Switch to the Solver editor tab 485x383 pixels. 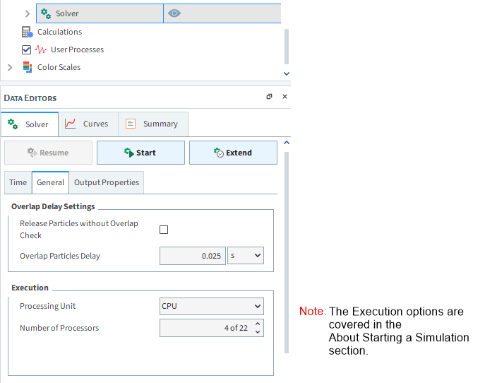click(x=30, y=124)
